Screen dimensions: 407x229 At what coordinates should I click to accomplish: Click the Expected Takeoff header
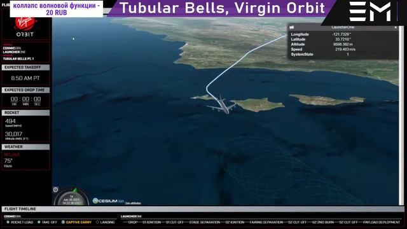pos(25,67)
